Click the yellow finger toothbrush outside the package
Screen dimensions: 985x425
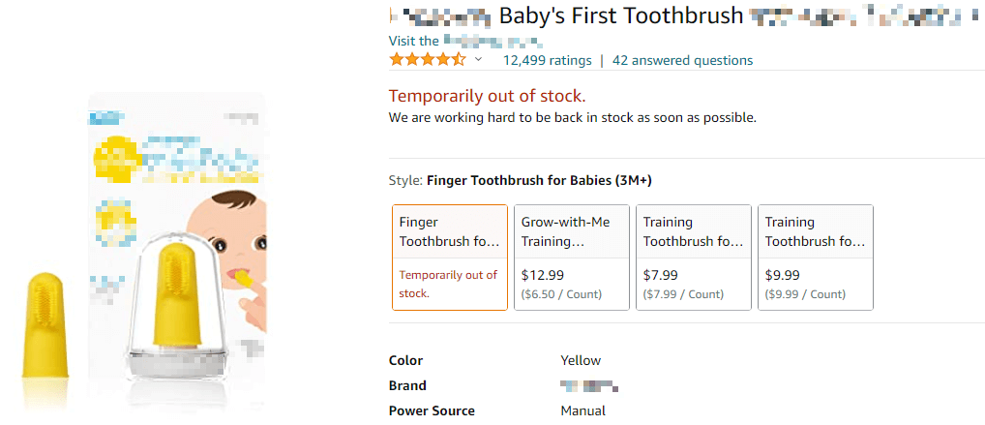point(44,324)
